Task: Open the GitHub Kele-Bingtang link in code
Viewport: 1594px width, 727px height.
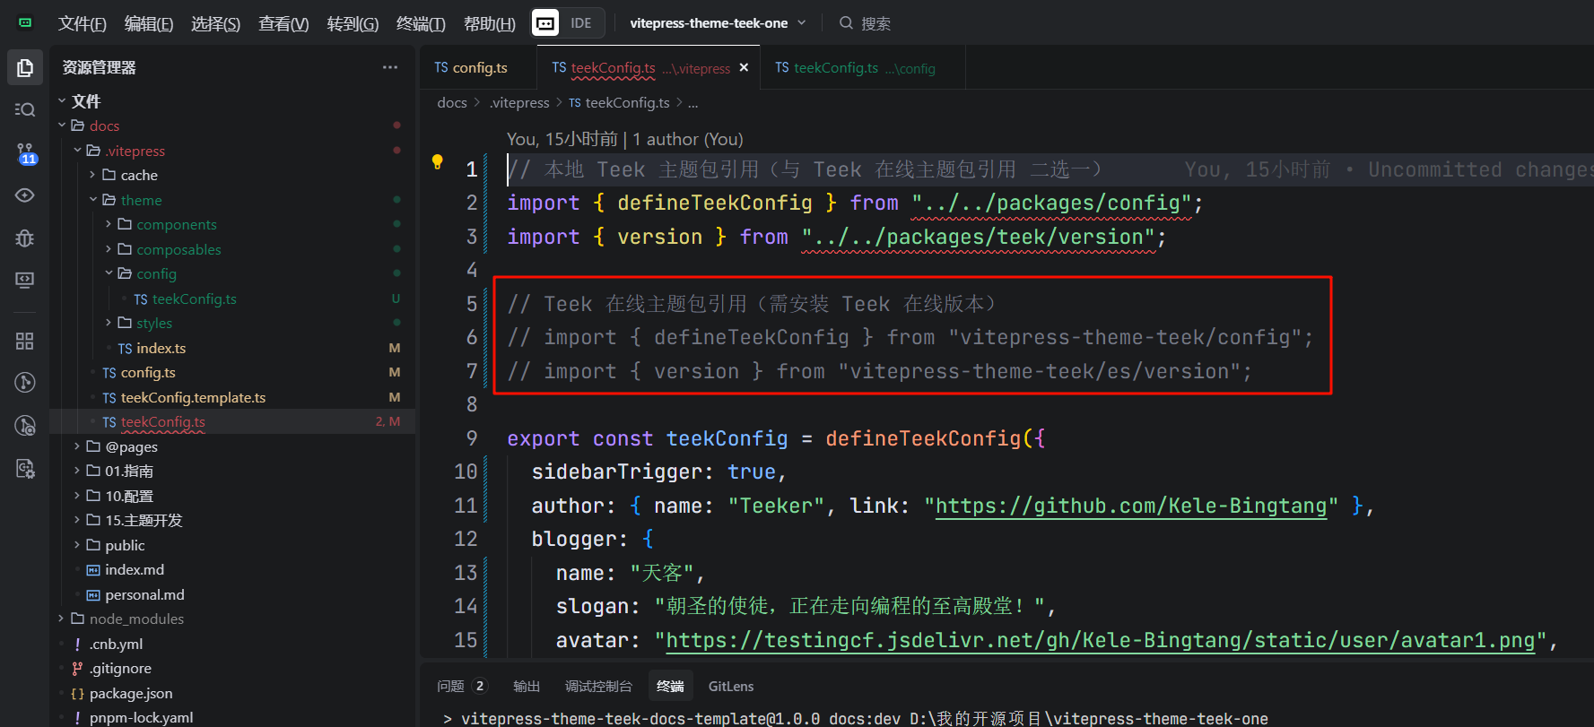Action: point(1130,506)
